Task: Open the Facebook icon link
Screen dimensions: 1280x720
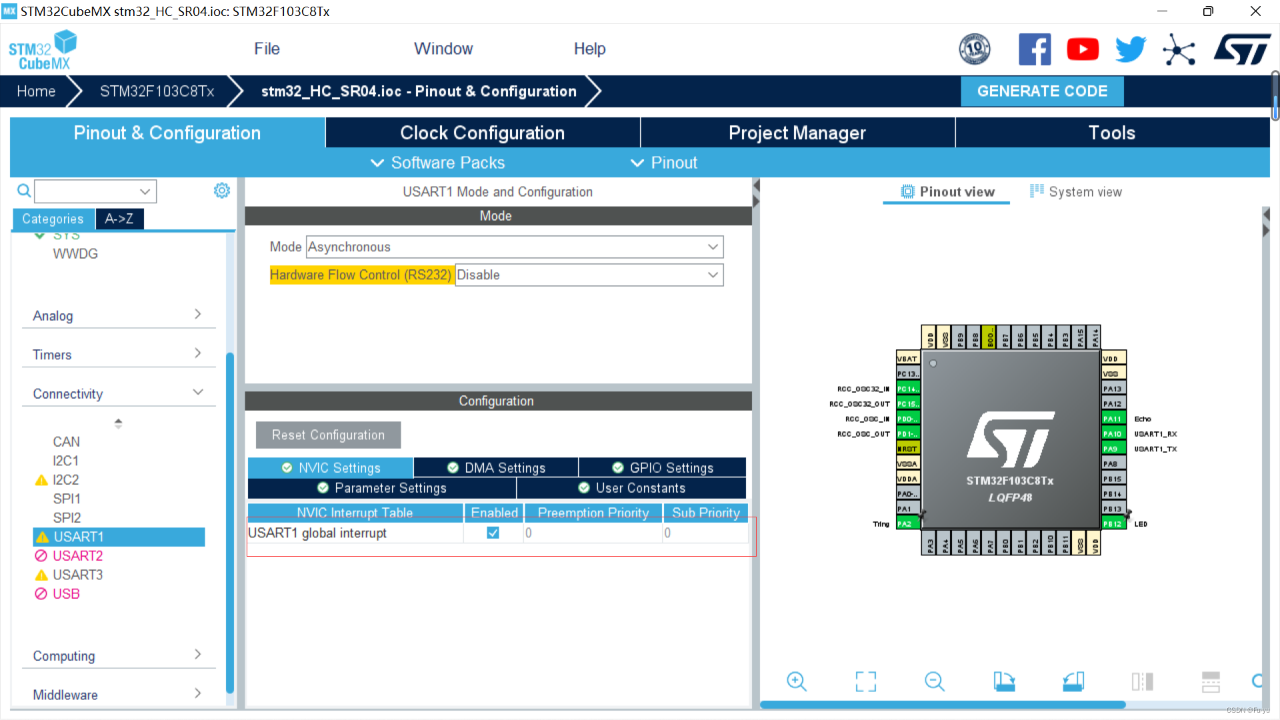Action: [x=1035, y=49]
